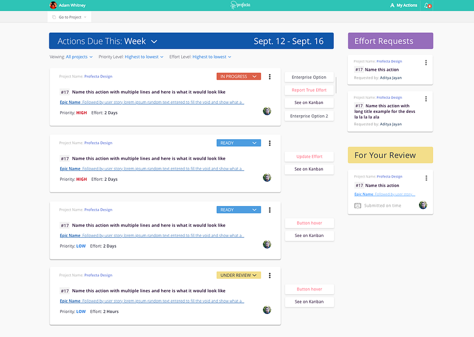
Task: Click the 'Name this action' effort request title
Action: (381, 70)
